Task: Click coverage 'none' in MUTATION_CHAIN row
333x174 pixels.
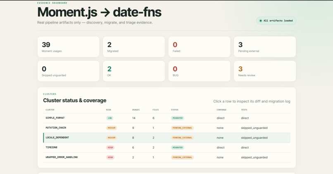Action: 220,128
